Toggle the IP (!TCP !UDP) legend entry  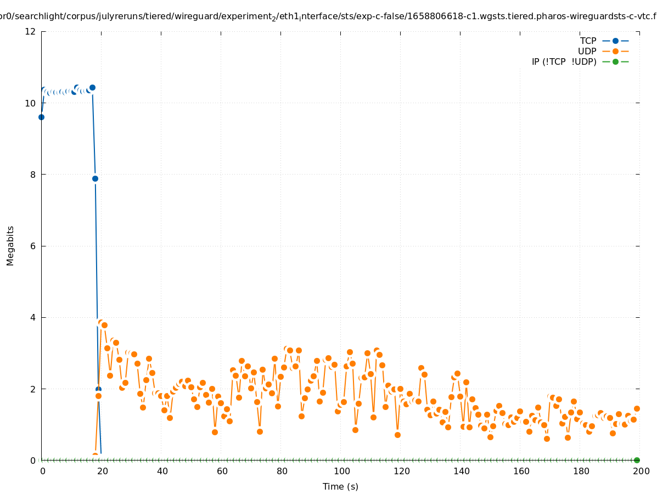(x=564, y=61)
